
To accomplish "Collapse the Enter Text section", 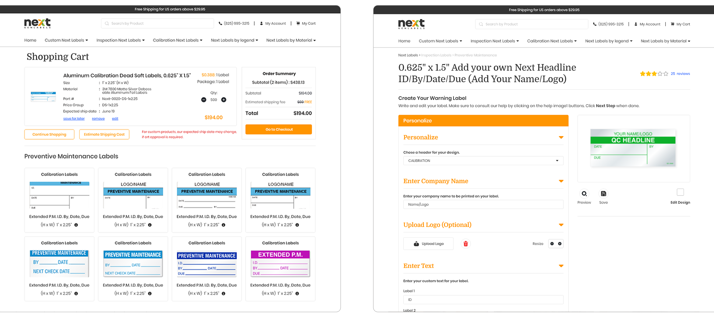I will 561,266.
